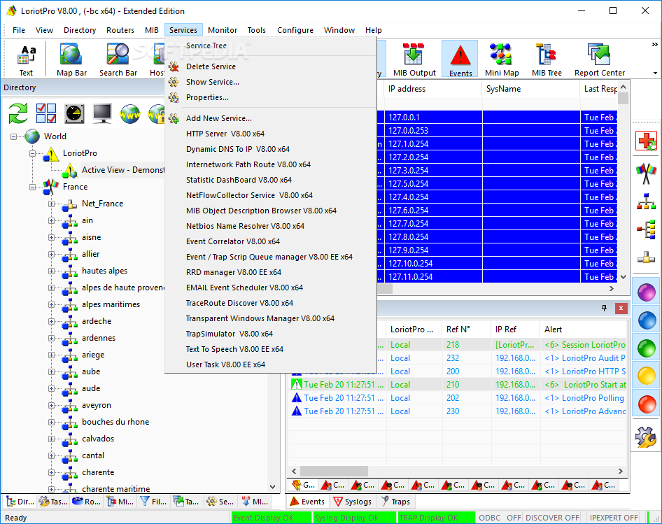Click the clock gauge icon in Directory
The height and width of the screenshot is (524, 662).
click(x=74, y=113)
